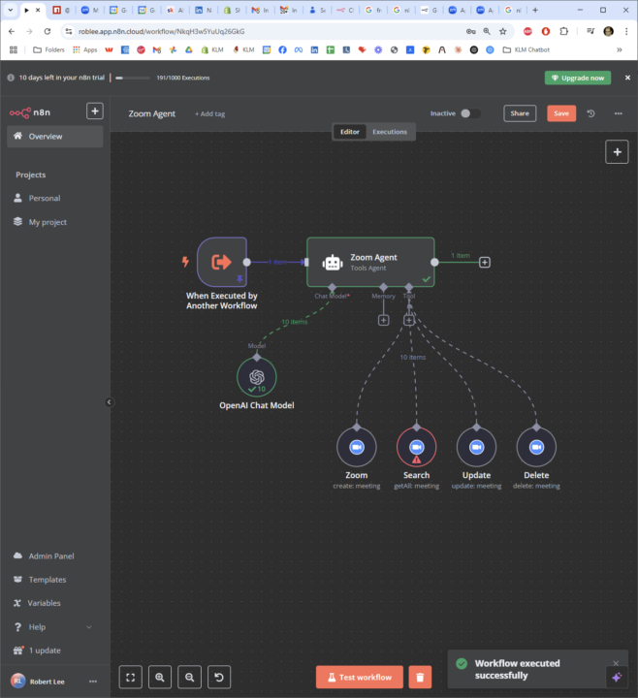The width and height of the screenshot is (638, 698).
Task: Select the Search getAll meeting node
Action: click(x=416, y=447)
